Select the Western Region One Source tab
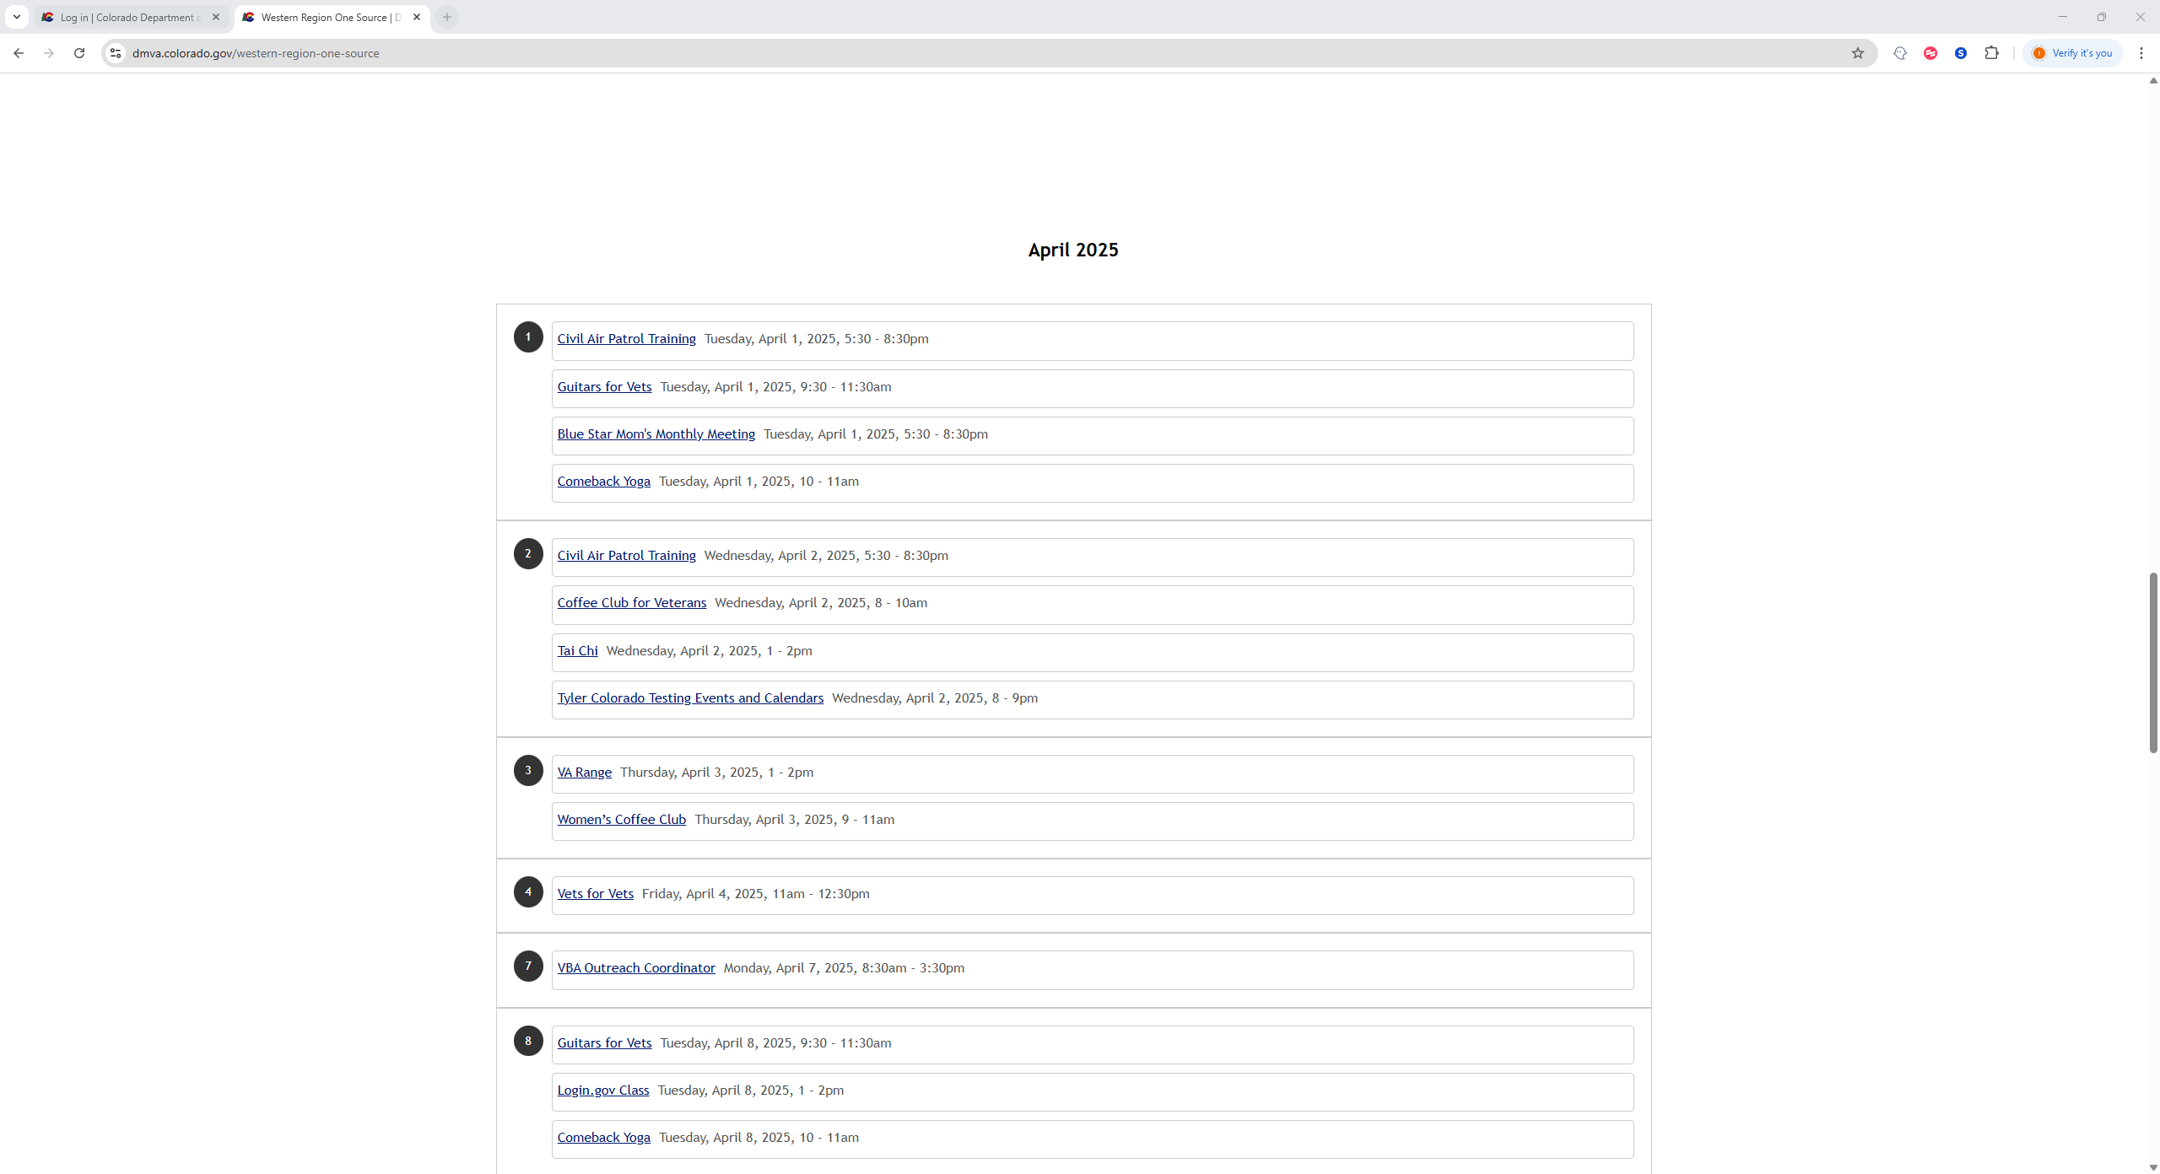This screenshot has height=1174, width=2160. (x=332, y=17)
